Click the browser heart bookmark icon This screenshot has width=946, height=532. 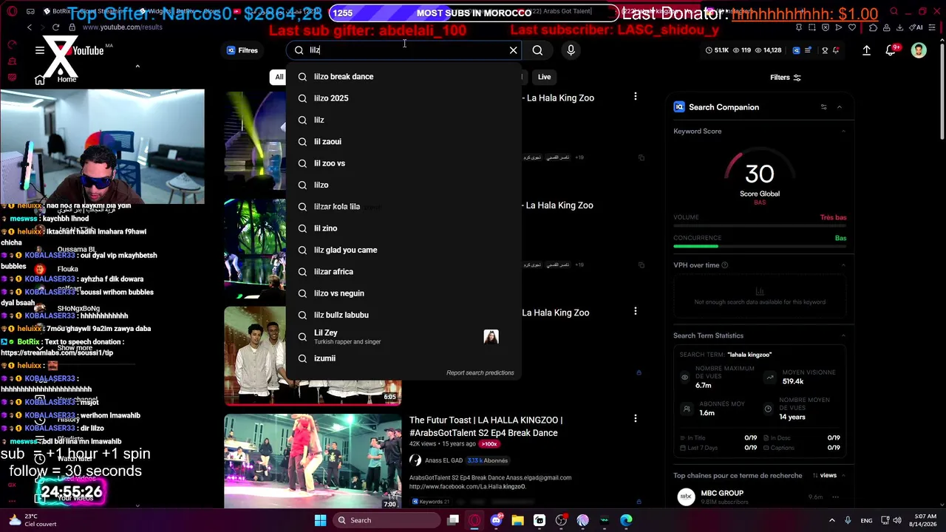pyautogui.click(x=852, y=27)
